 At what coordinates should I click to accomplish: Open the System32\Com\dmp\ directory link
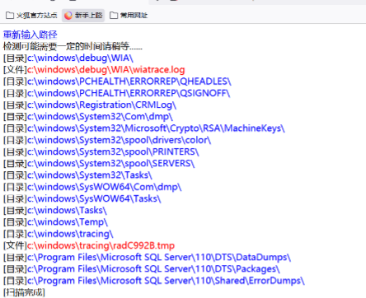(100, 117)
